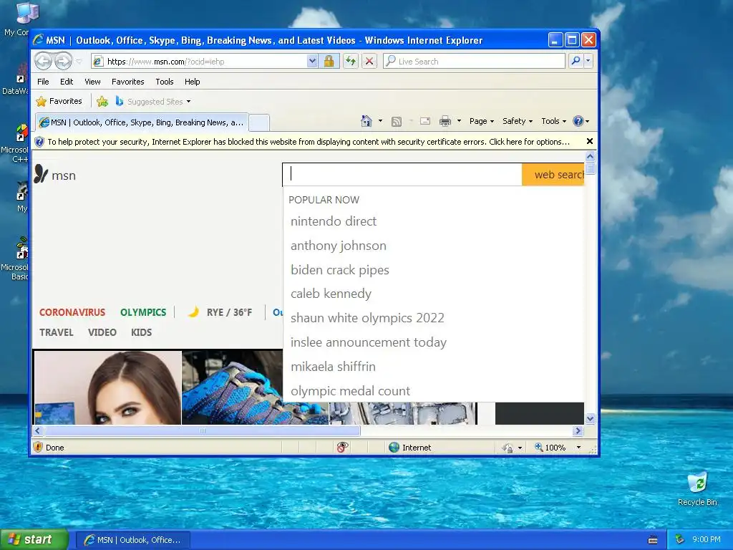
Task: Open the Safety command menu
Action: [518, 121]
